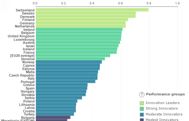Click the United Kingdom country label
Viewport: 189px width, 121px height.
click(21, 36)
